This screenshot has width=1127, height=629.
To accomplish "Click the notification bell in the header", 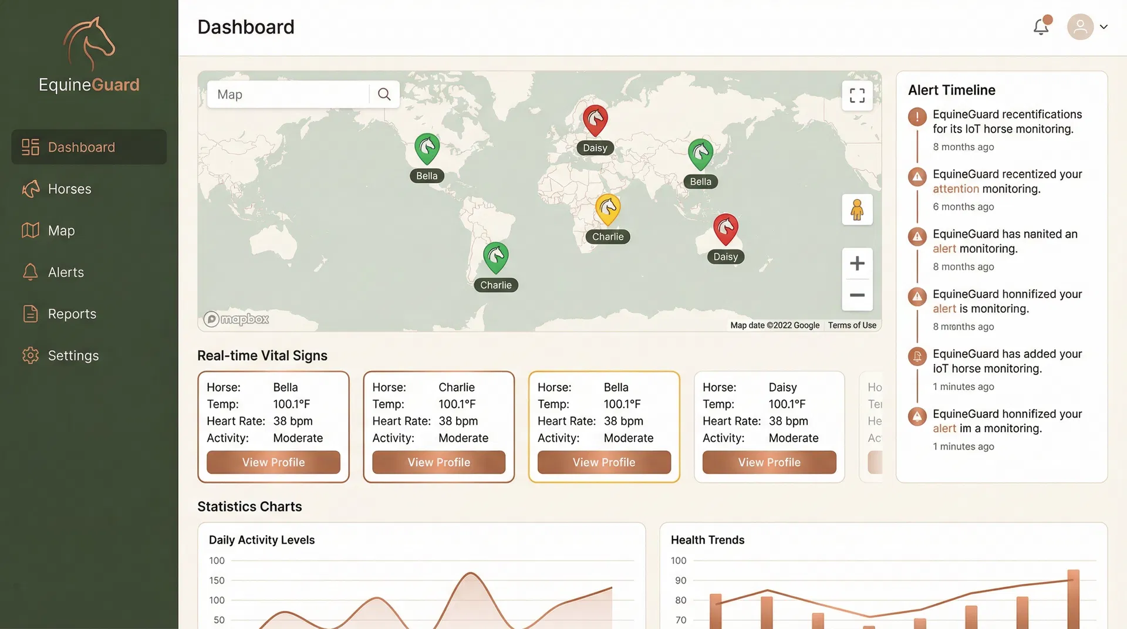I will pyautogui.click(x=1041, y=26).
